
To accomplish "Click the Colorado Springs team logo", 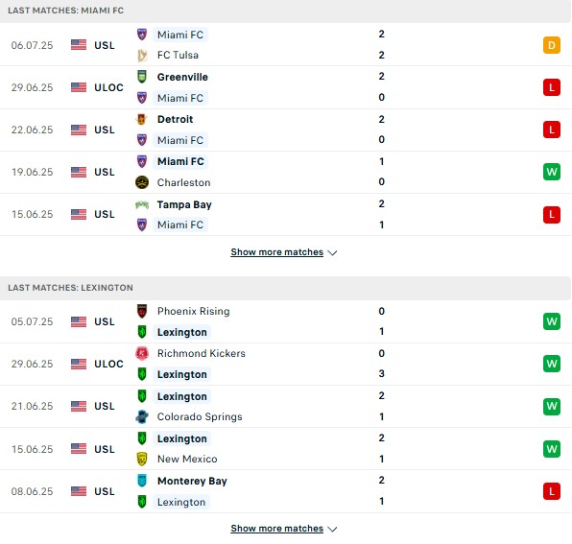I will [x=142, y=416].
